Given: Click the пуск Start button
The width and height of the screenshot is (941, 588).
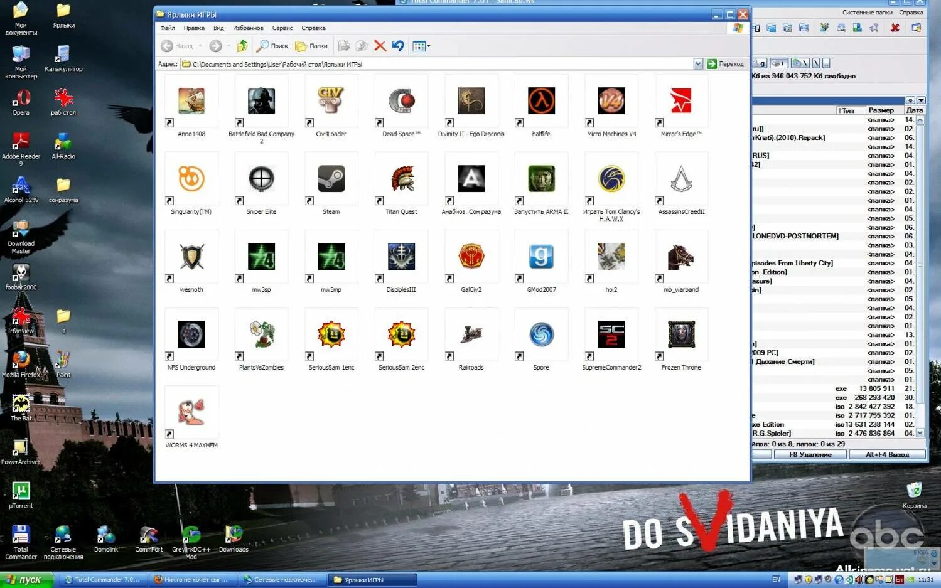Looking at the screenshot, I should tap(26, 580).
